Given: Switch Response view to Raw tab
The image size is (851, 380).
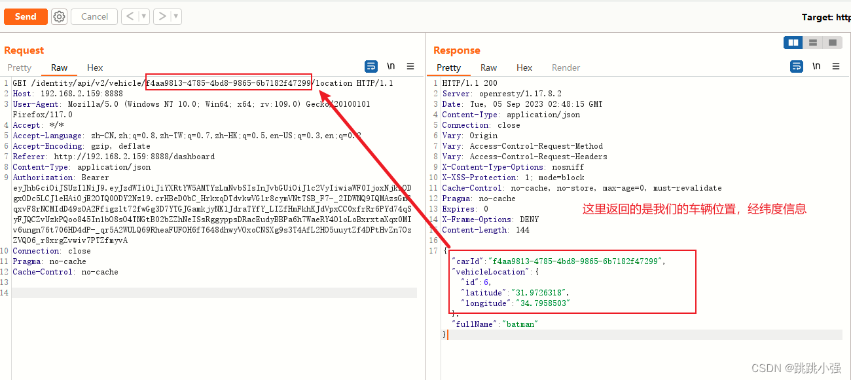Looking at the screenshot, I should tap(488, 67).
